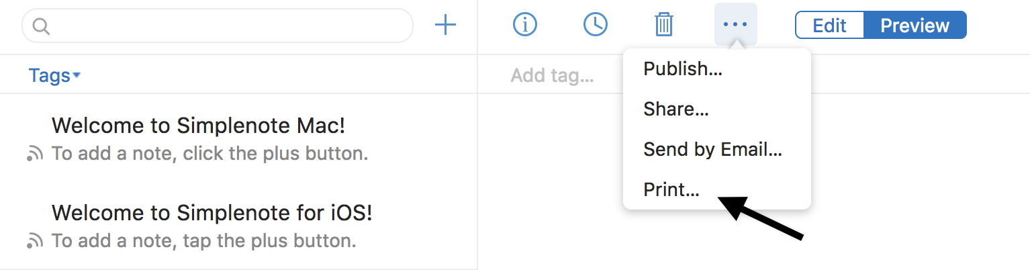
Task: Open the Welcome to Simplenote Mac note
Action: (x=199, y=126)
